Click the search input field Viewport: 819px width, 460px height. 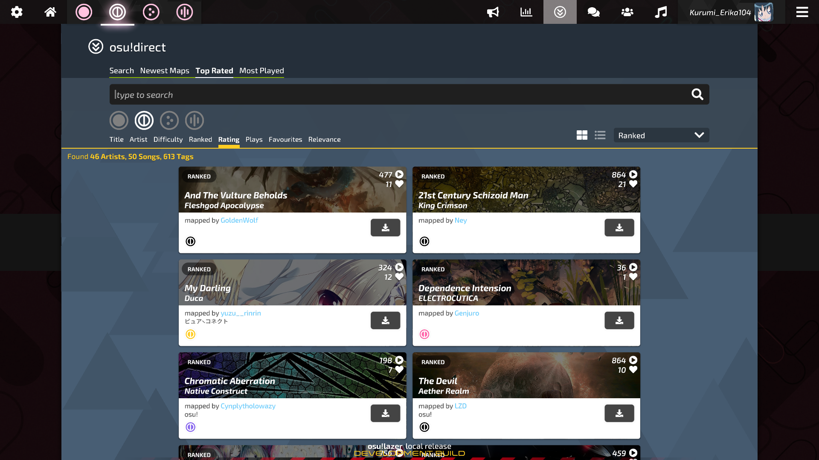click(x=409, y=94)
